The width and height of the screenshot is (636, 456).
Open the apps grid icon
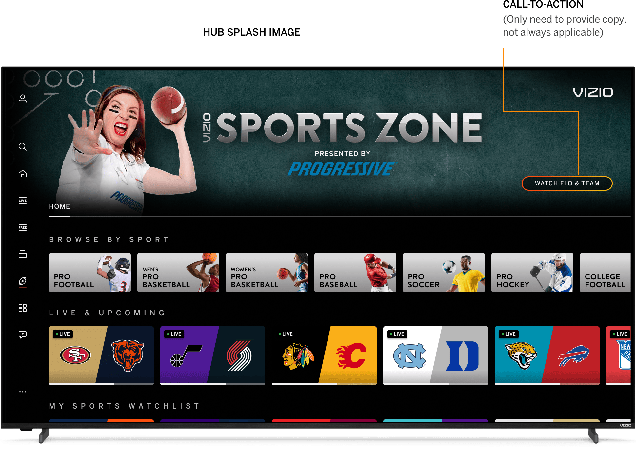[x=23, y=308]
